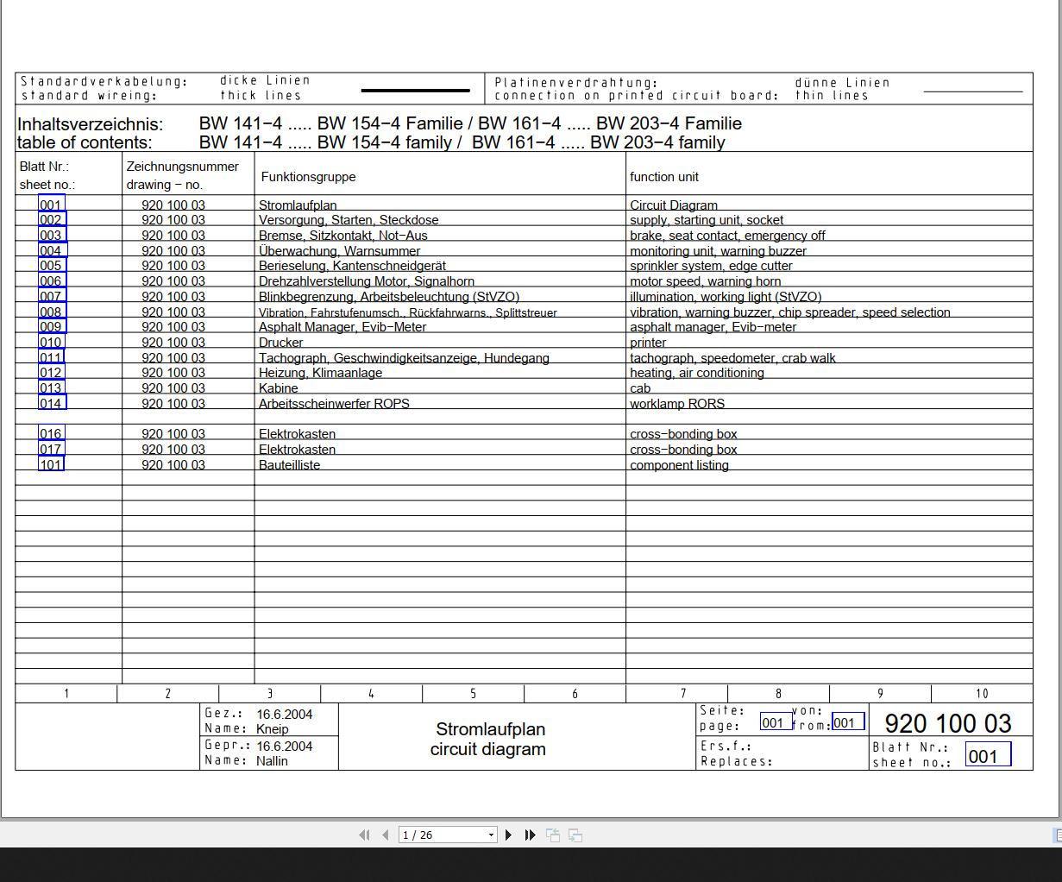Select the text 'printer' in function unit column
This screenshot has height=882, width=1062.
click(648, 343)
